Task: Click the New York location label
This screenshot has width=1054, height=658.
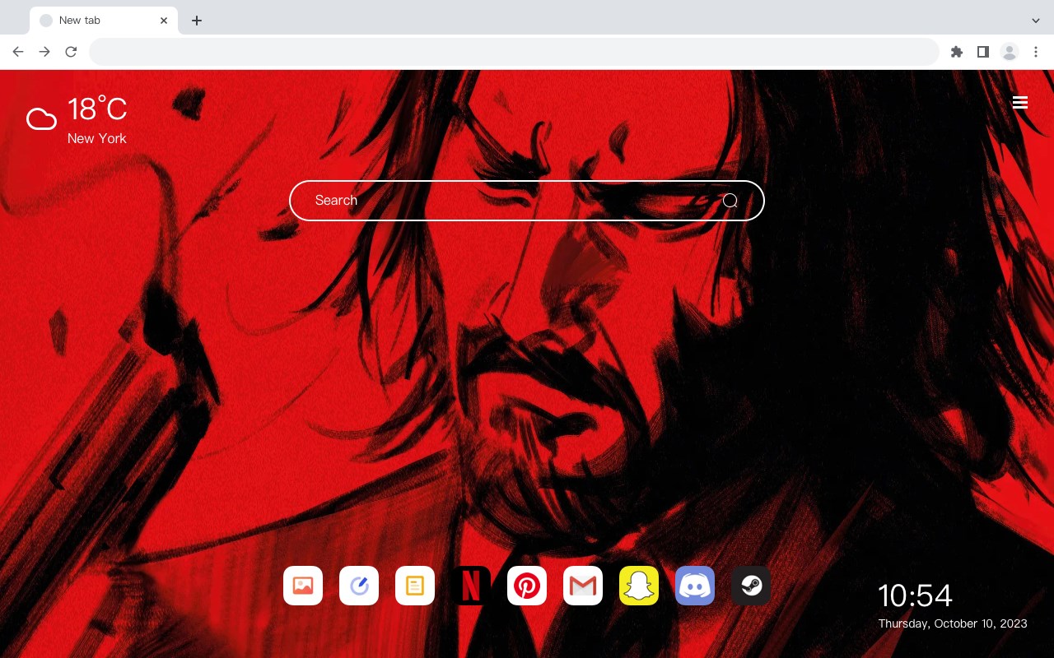Action: [97, 138]
